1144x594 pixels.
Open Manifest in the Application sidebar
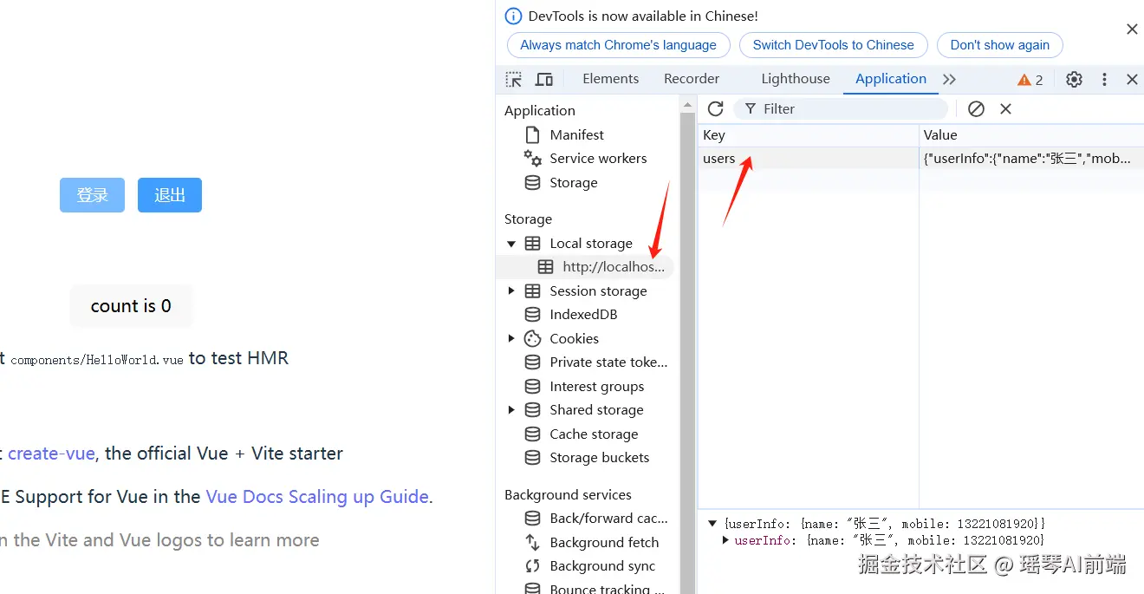(x=577, y=134)
